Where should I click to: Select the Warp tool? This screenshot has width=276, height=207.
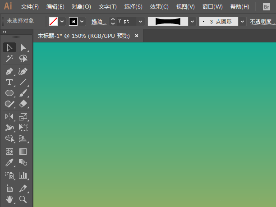tap(9, 128)
